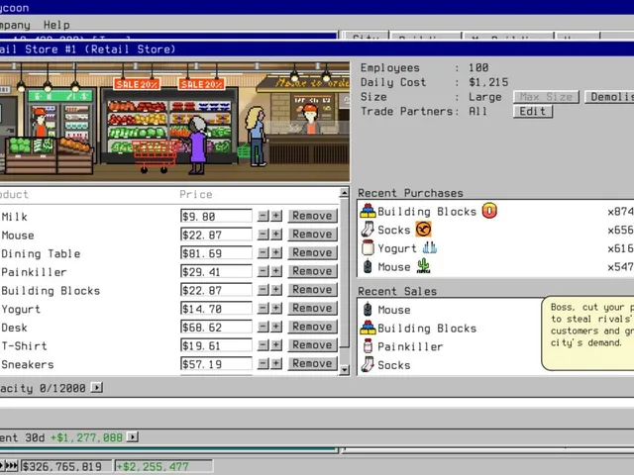634x475 pixels.
Task: Increase the Desk price with plus
Action: tap(276, 327)
